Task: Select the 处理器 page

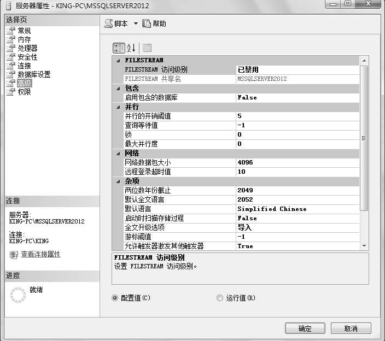Action: pyautogui.click(x=27, y=48)
